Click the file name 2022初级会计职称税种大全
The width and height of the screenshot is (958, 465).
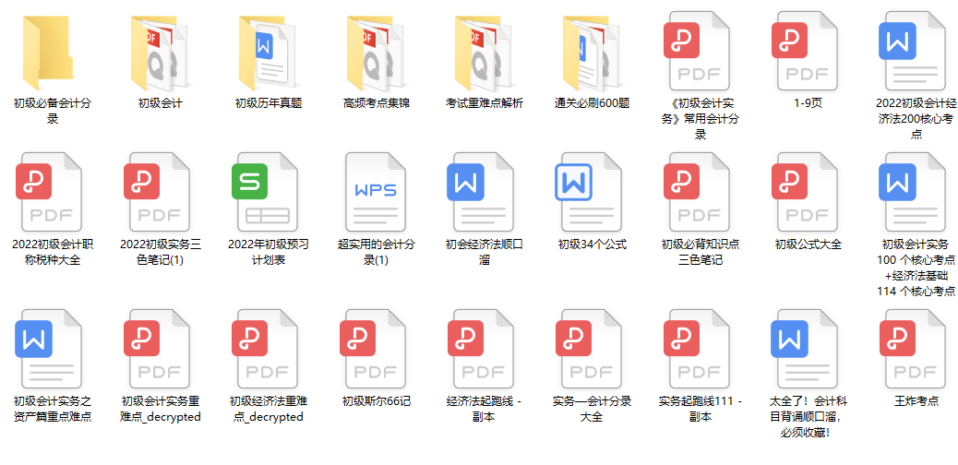53,253
